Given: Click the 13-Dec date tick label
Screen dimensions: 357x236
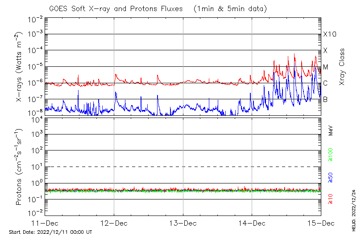Looking at the screenshot, I should [183, 223].
